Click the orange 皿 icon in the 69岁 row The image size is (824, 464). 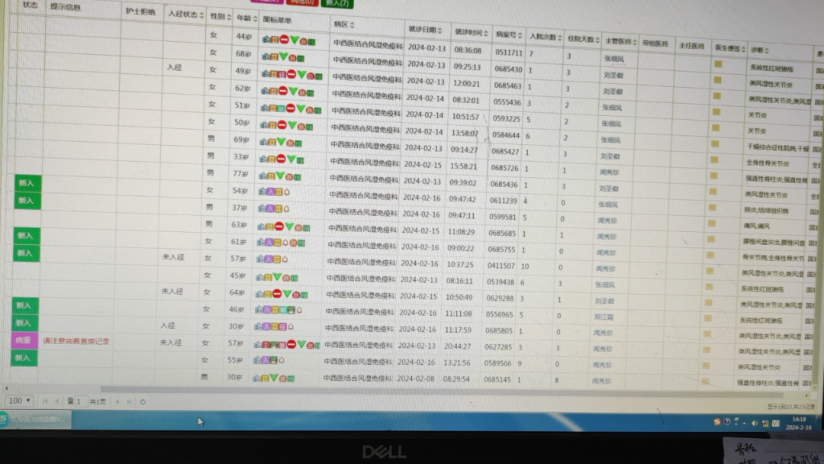[x=272, y=142]
